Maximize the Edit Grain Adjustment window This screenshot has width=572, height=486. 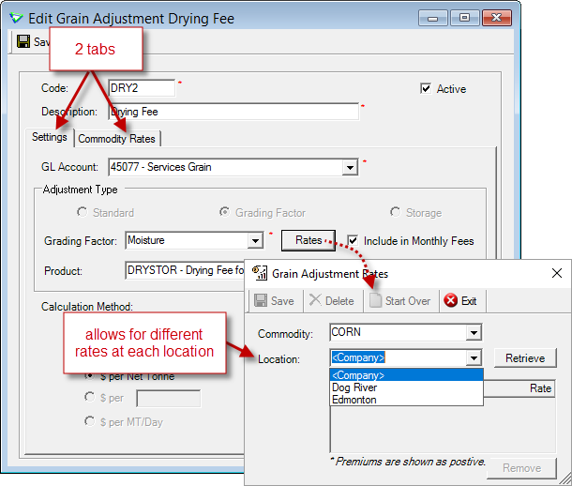tap(464, 18)
